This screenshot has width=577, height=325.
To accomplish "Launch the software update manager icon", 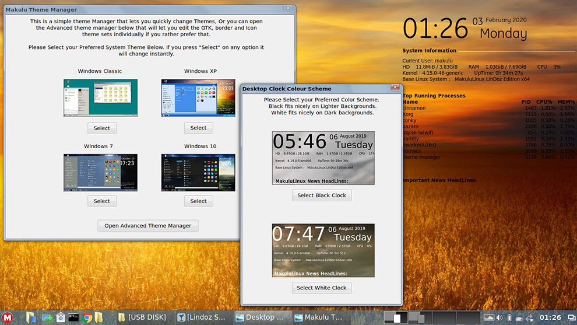I will coord(47,317).
